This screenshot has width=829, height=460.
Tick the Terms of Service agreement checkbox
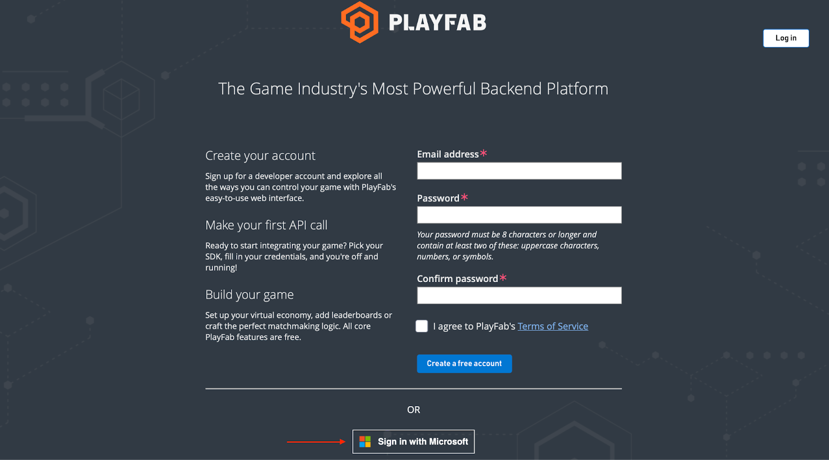tap(422, 326)
